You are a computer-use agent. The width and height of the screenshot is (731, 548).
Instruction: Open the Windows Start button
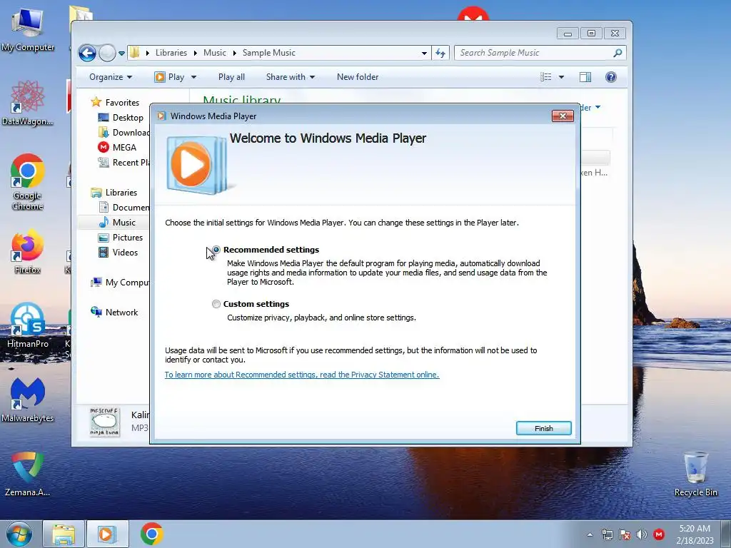point(19,534)
